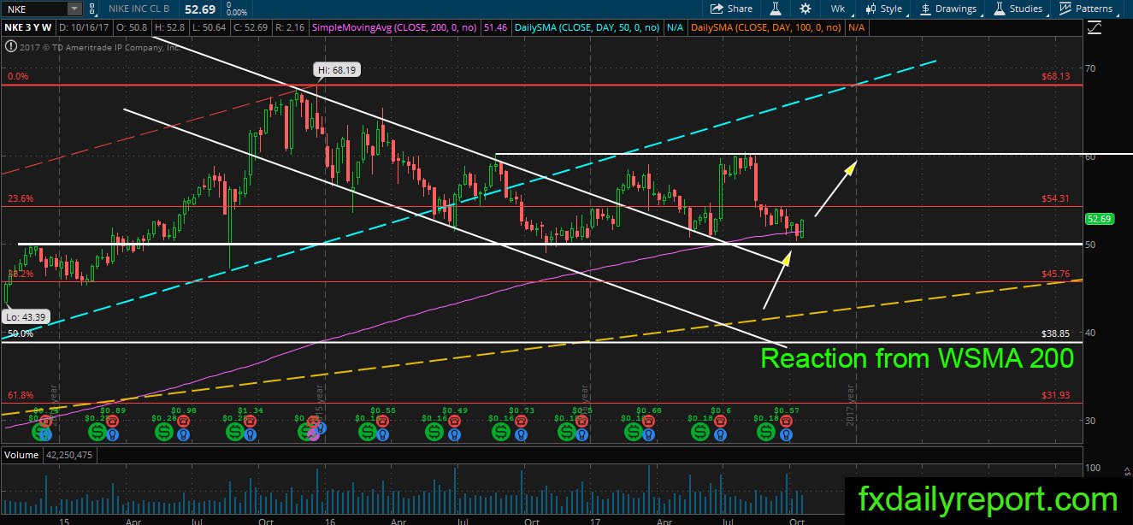Screen dimensions: 1133x525
Task: Click the price axis scale icon
Action: click(1094, 28)
